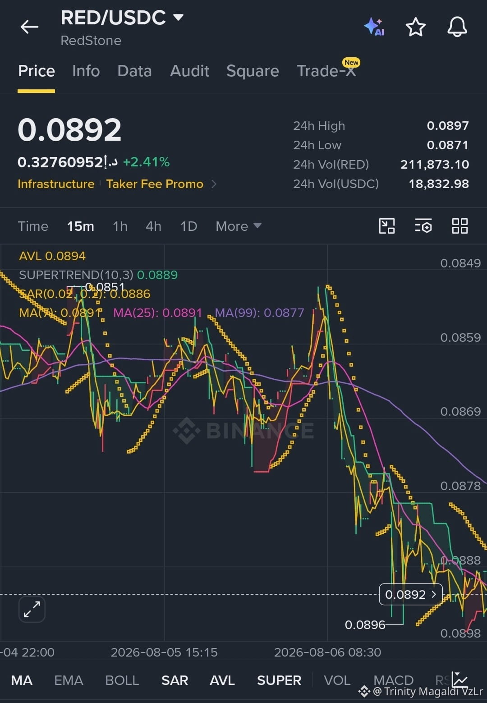Open the indicator chart icon beside RSI
Viewport: 487px width, 703px height.
(x=460, y=679)
